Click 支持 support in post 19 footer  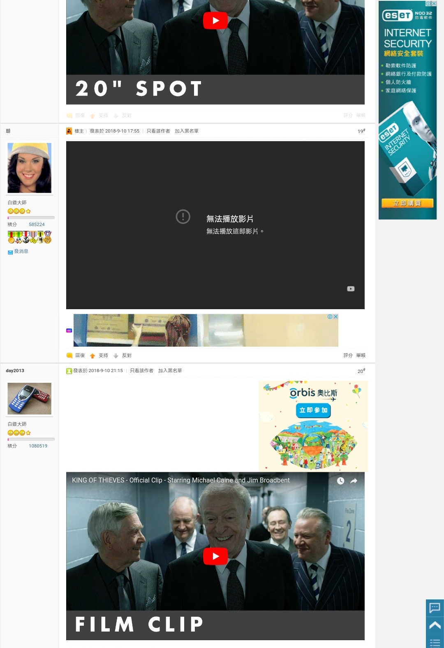point(103,355)
